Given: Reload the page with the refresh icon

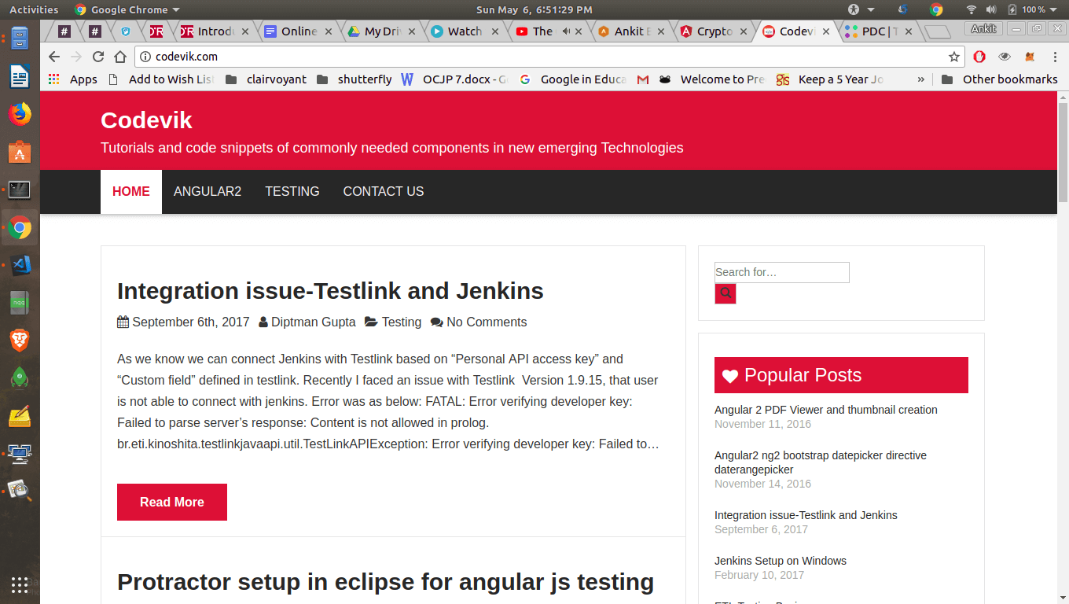Looking at the screenshot, I should [x=98, y=57].
